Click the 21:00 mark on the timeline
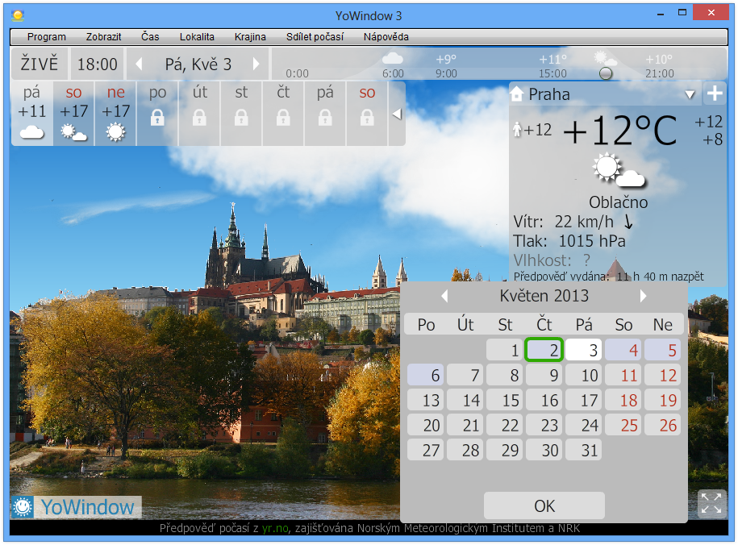 pyautogui.click(x=660, y=73)
